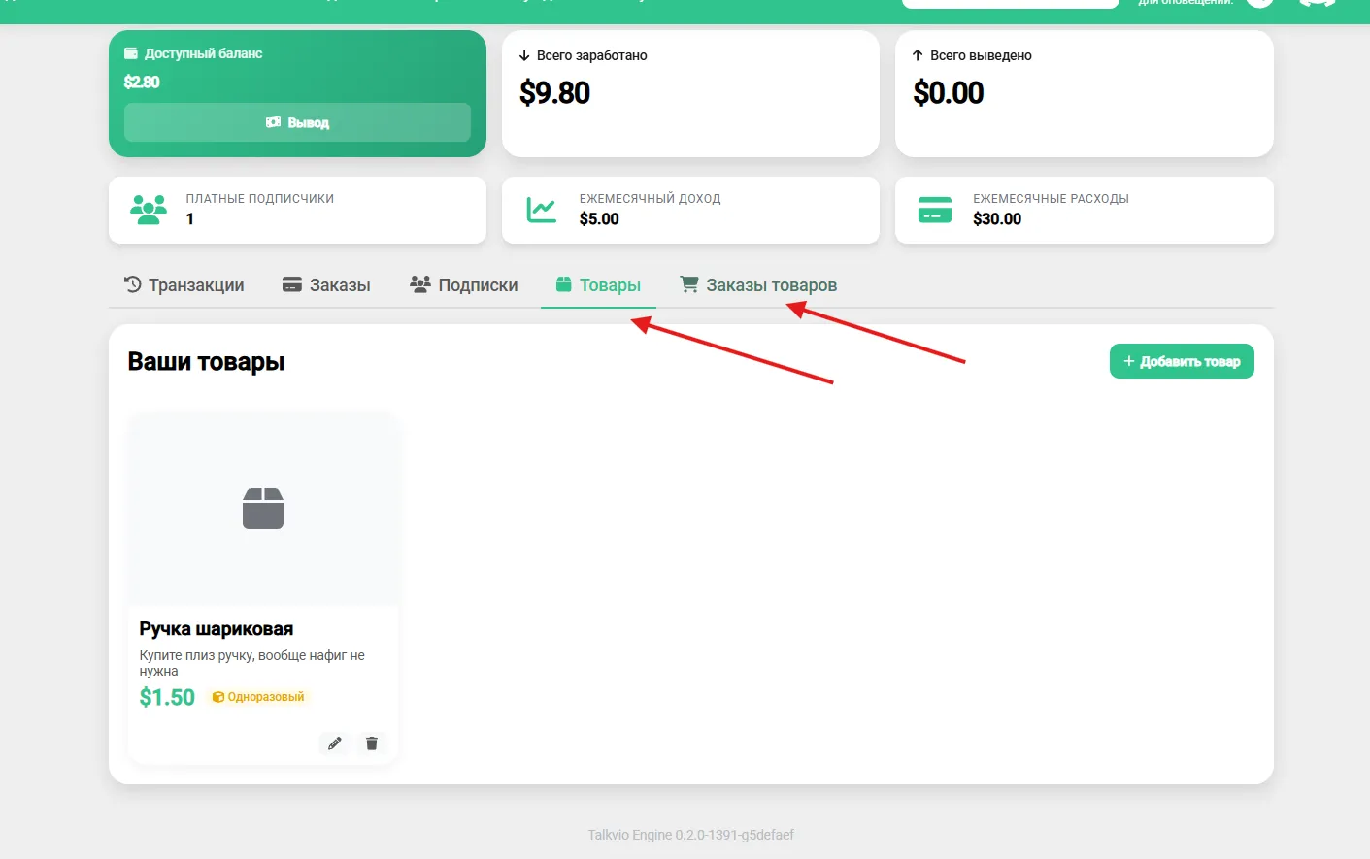The image size is (1370, 859).
Task: Click the monthly income chart icon
Action: 542,210
